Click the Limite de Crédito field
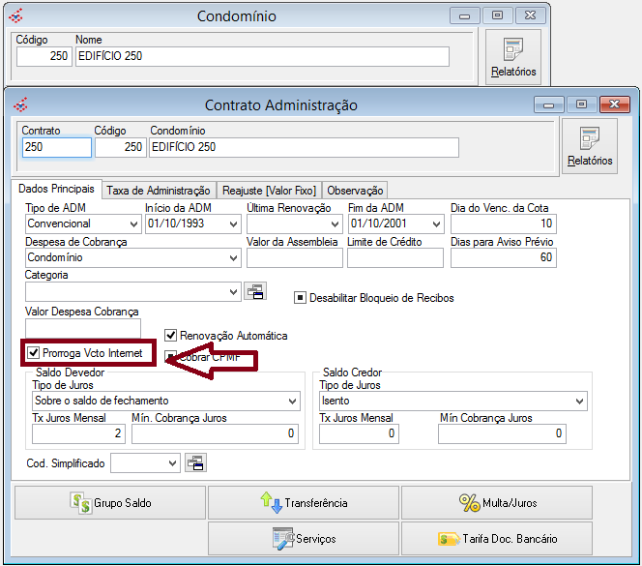 click(x=394, y=258)
